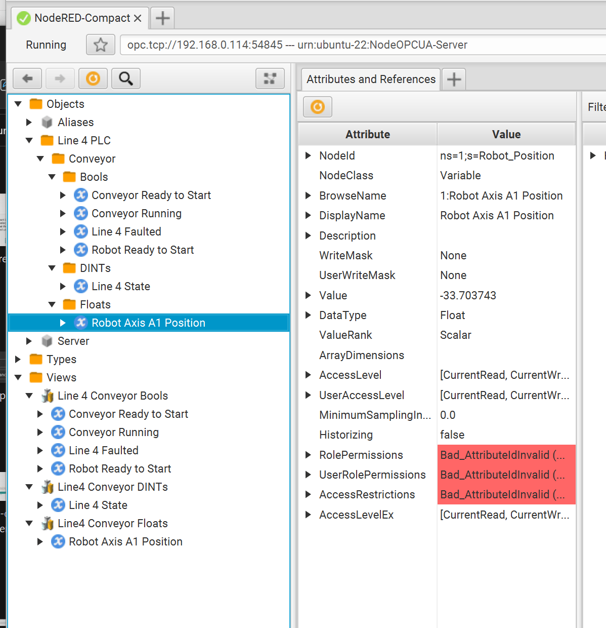Add a new attributes panel tab
Viewport: 606px width, 628px height.
click(x=454, y=80)
